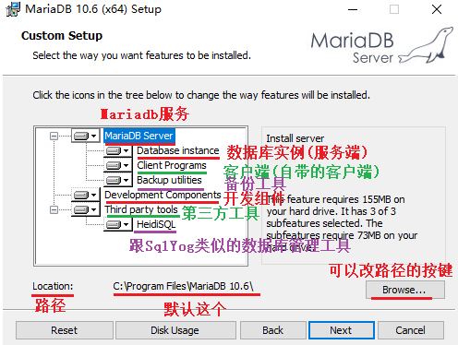Image resolution: width=458 pixels, height=345 pixels.
Task: Select the Database instance tree item
Action: pyautogui.click(x=178, y=150)
